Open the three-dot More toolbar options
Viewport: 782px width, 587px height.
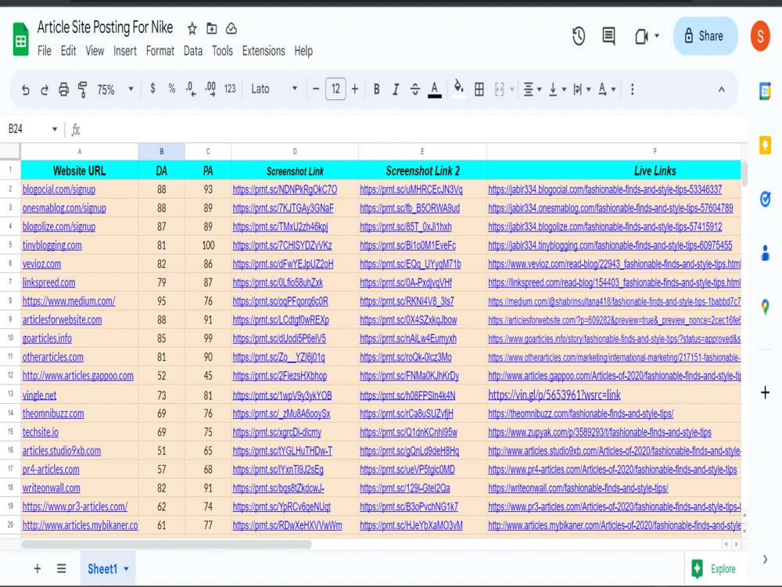point(633,89)
